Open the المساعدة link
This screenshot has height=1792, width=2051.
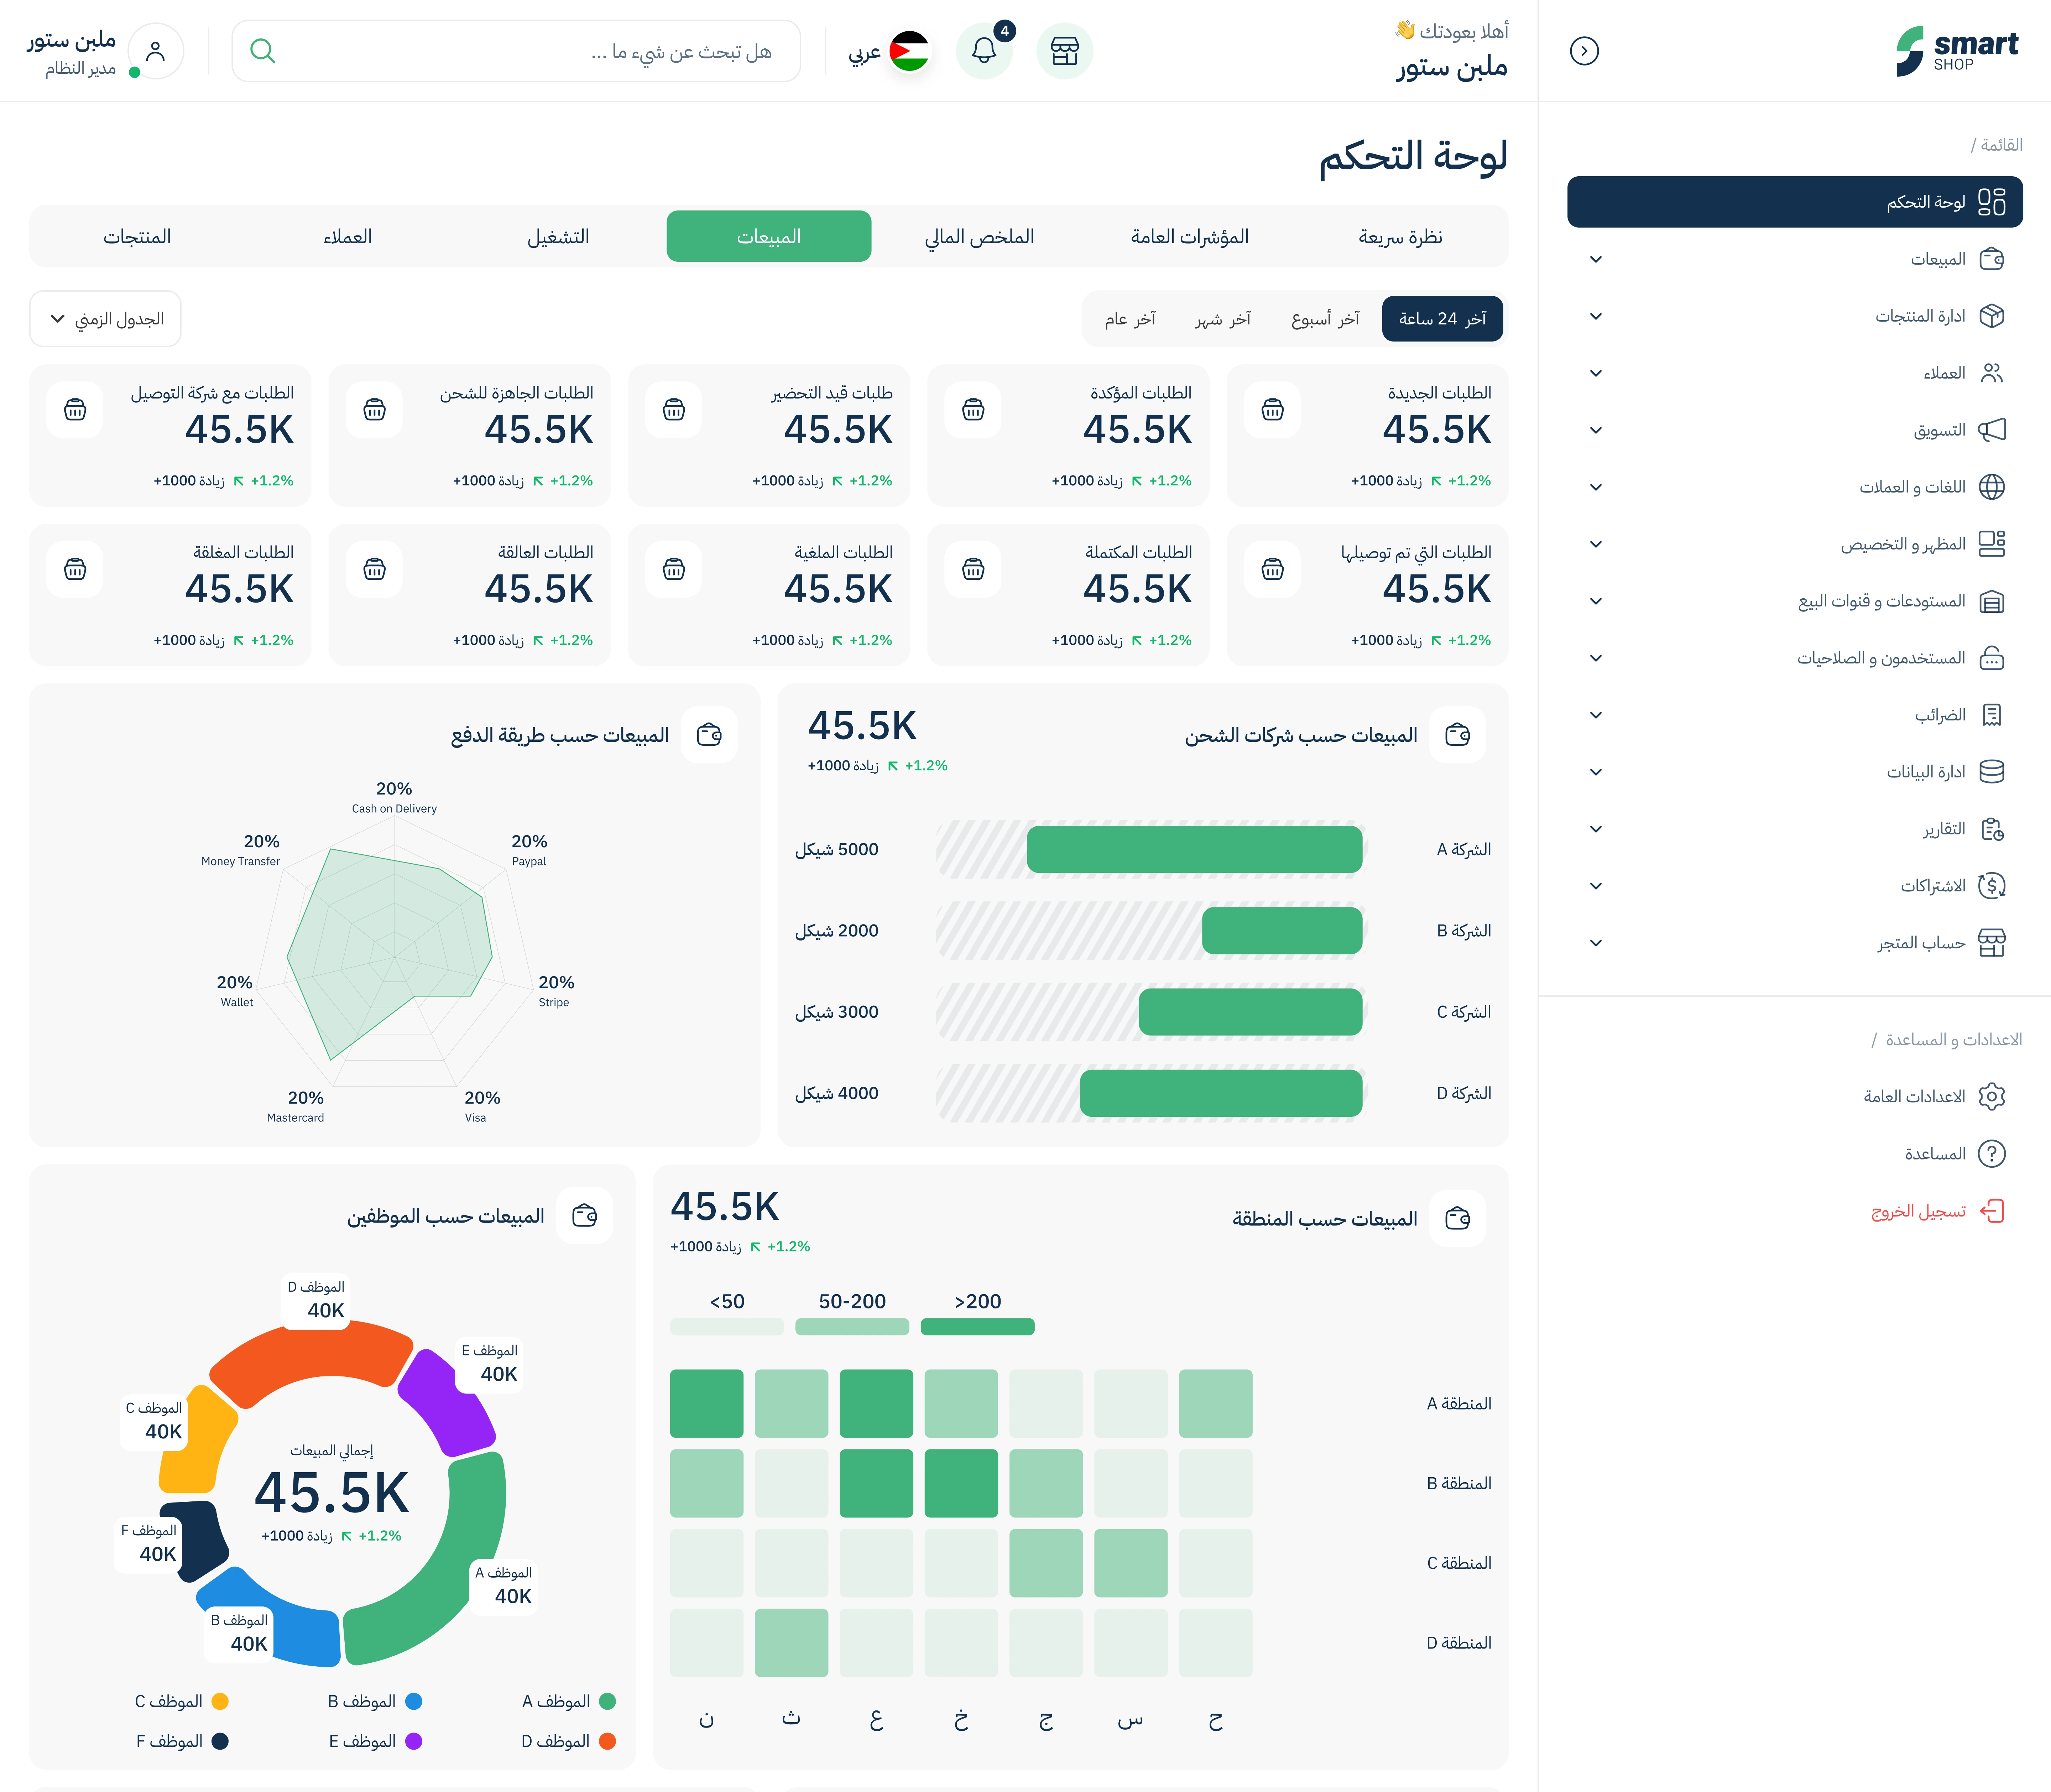(1935, 1154)
